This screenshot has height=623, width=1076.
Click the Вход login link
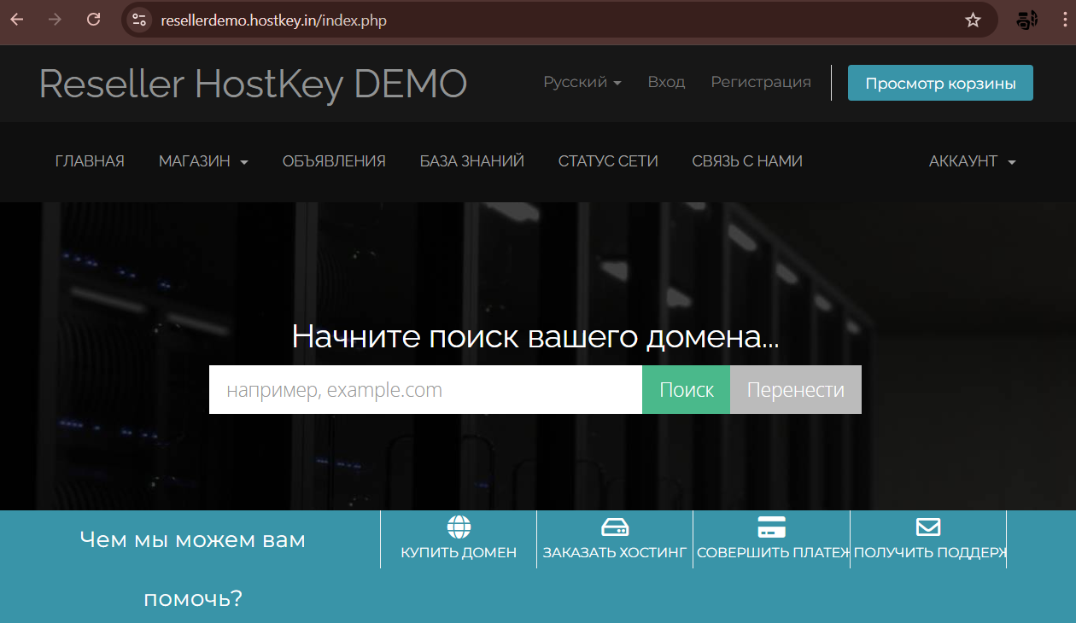coord(666,83)
